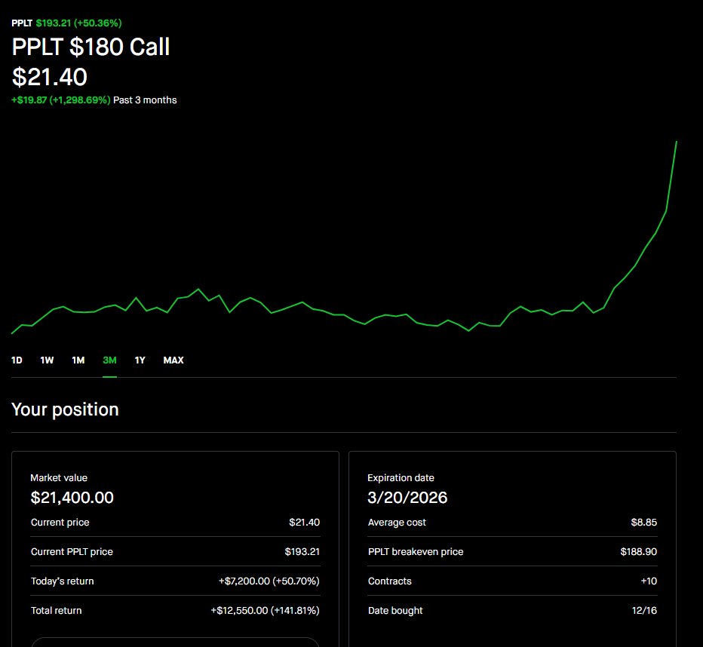
Task: Click the 'Contracts' label
Action: (390, 581)
